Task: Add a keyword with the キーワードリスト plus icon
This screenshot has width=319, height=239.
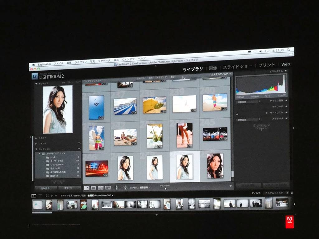Action: click(x=237, y=115)
